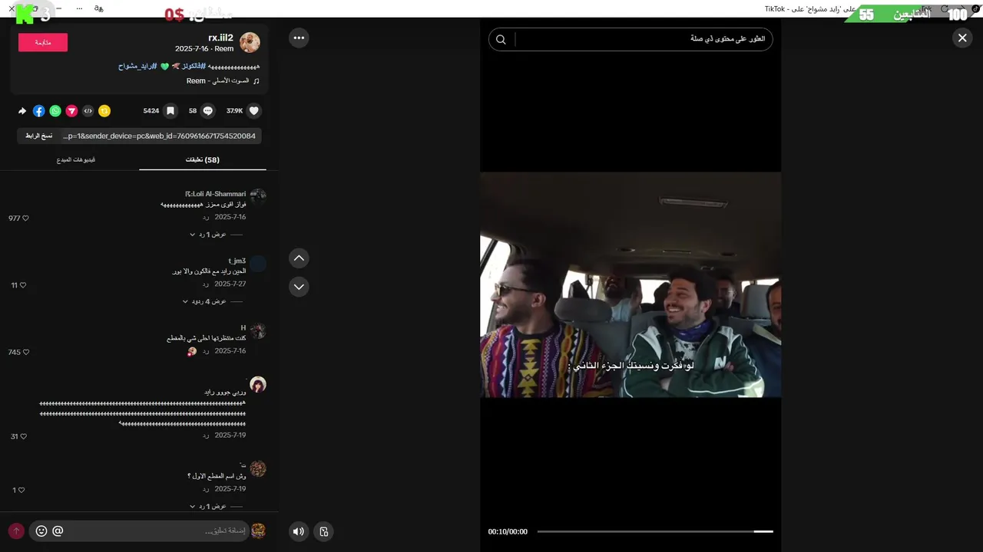
Task: Open the emoji picker smiley icon
Action: pyautogui.click(x=41, y=531)
